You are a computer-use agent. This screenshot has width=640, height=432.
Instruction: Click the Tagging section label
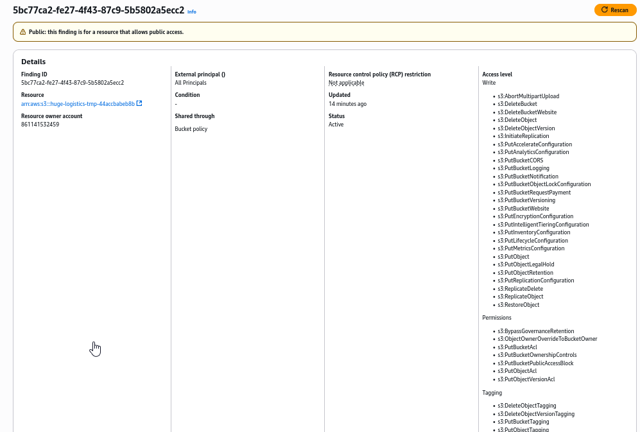[x=492, y=393]
